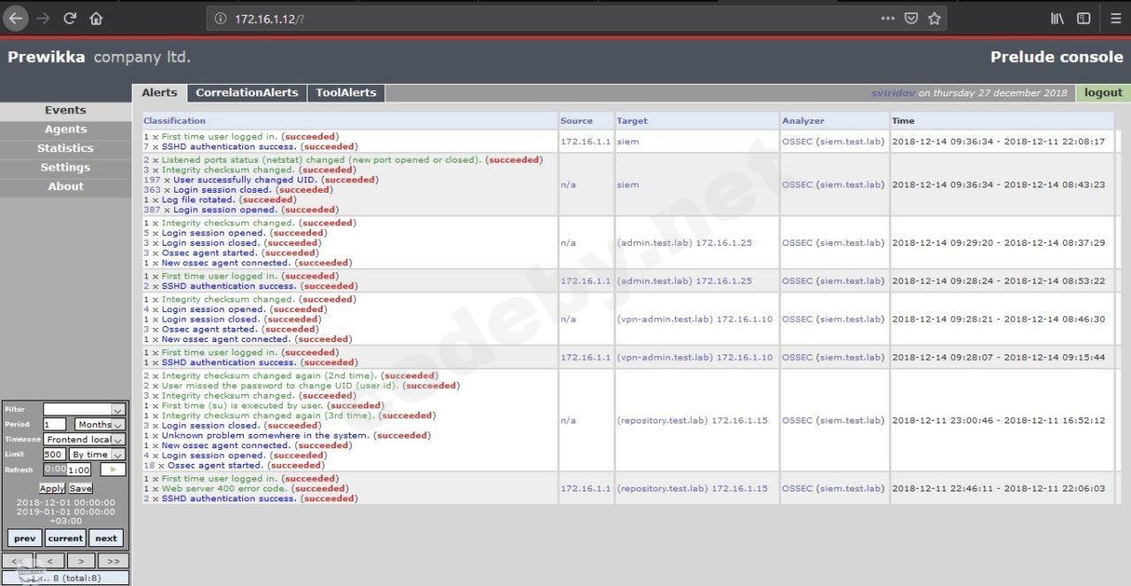Toggle the browser sidebar icon

point(1082,18)
